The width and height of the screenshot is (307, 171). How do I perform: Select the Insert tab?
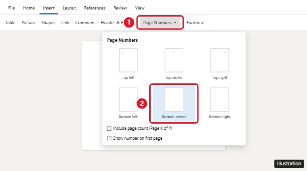(49, 8)
